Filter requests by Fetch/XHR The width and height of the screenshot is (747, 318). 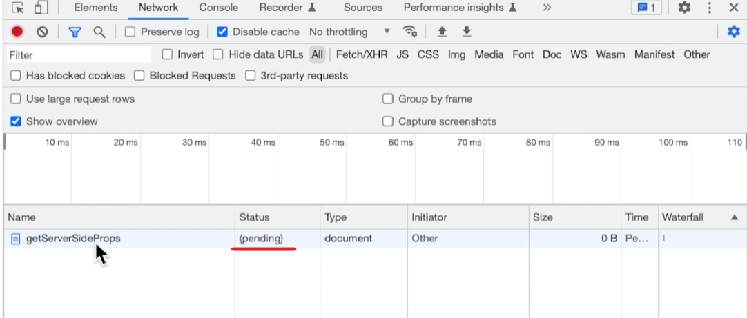362,54
